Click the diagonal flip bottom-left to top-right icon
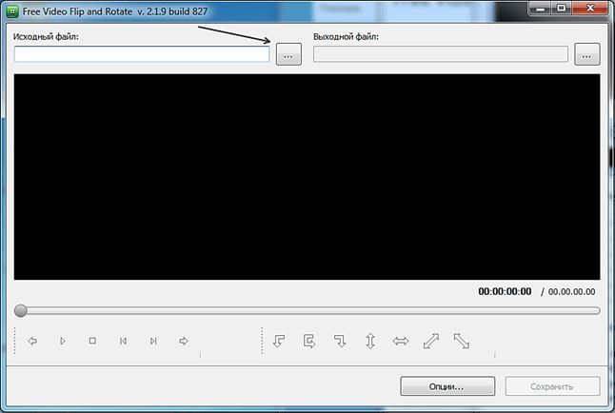 [x=431, y=341]
